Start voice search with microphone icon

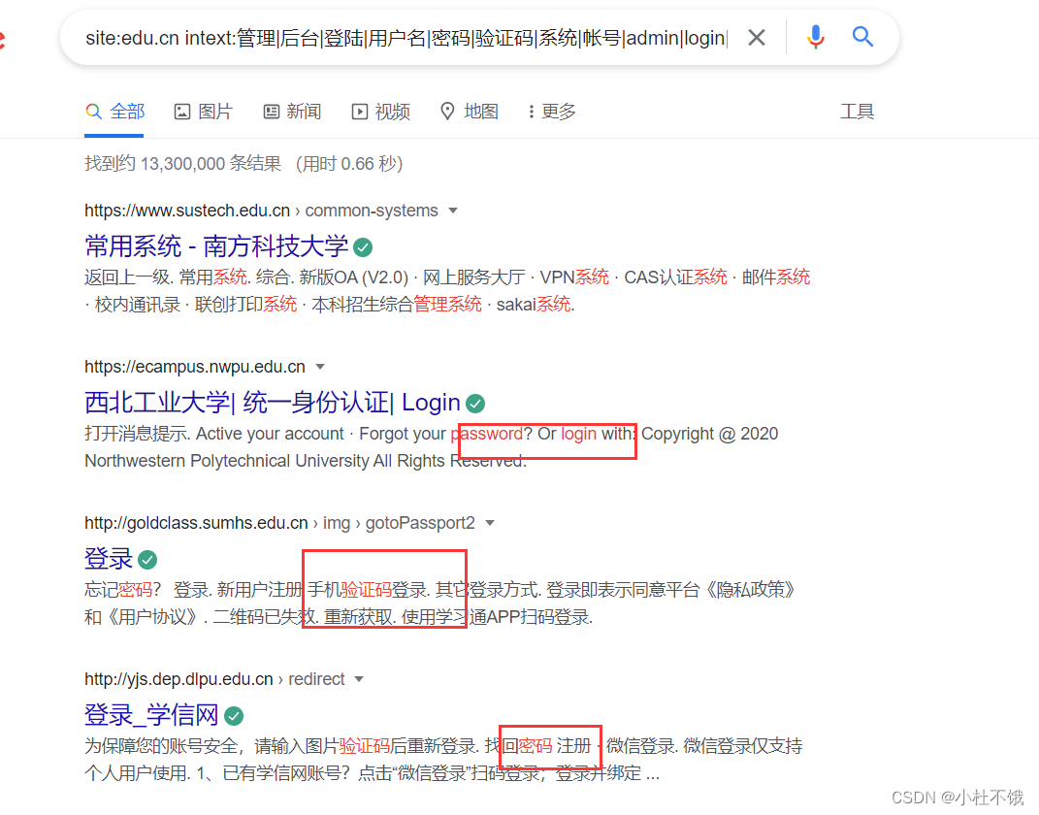pos(816,37)
